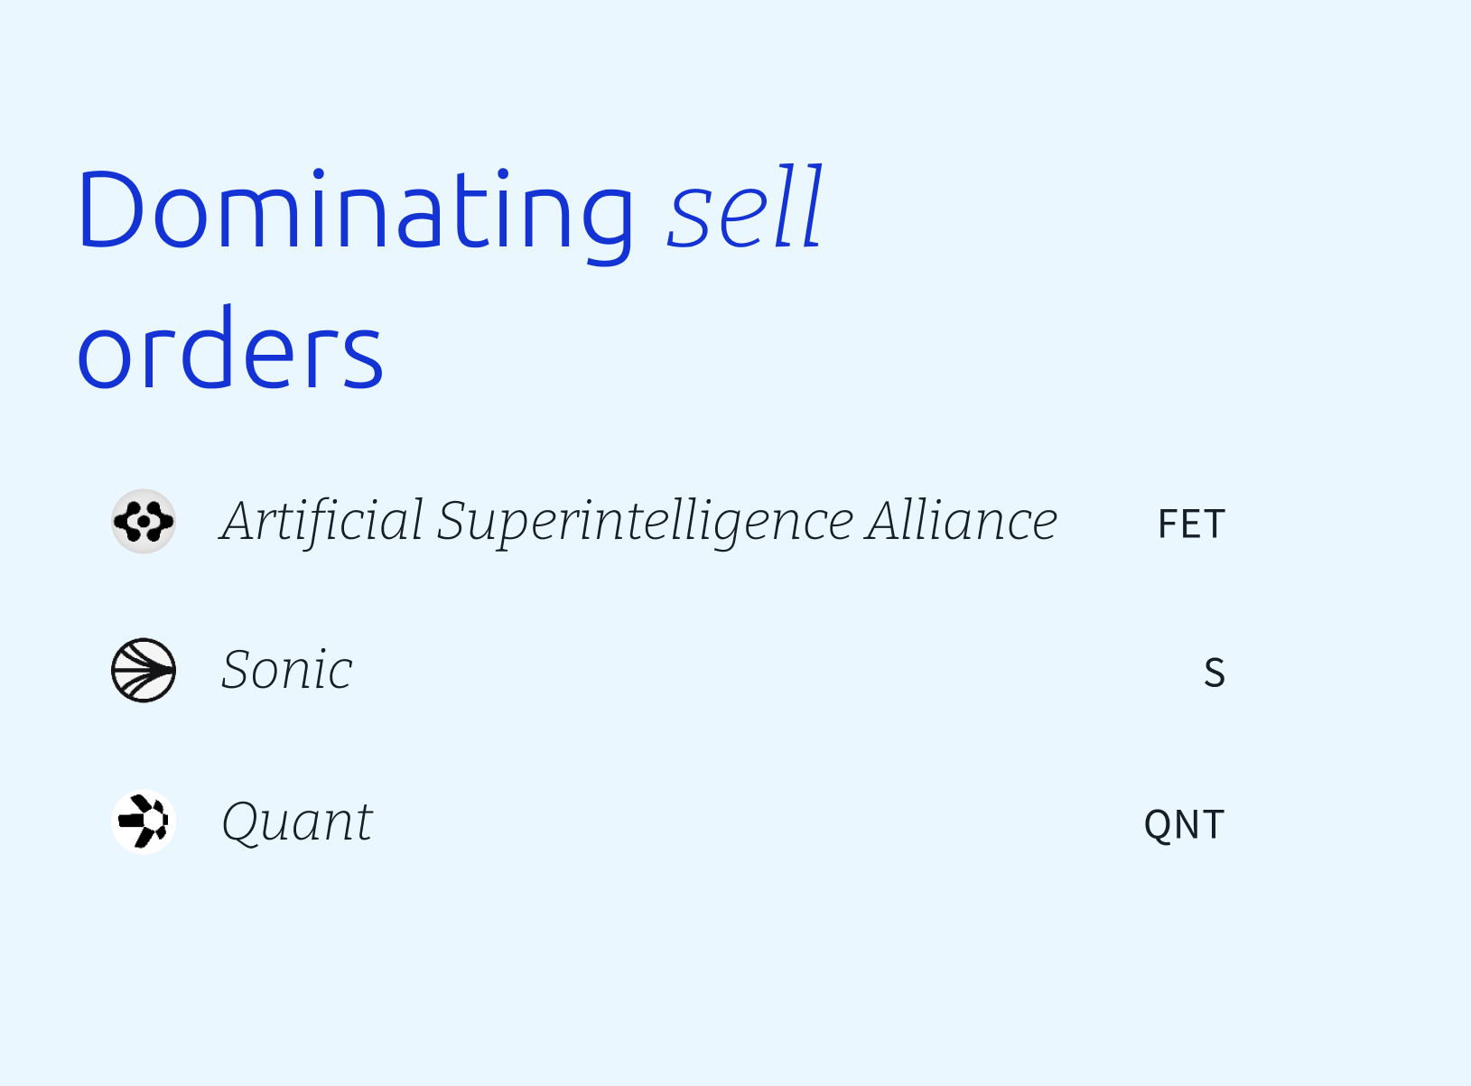
Task: Open the Quant coin name
Action: click(297, 822)
